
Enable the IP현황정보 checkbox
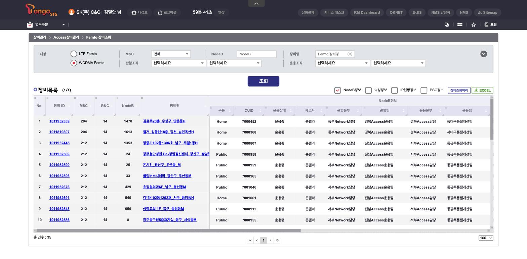tap(395, 90)
